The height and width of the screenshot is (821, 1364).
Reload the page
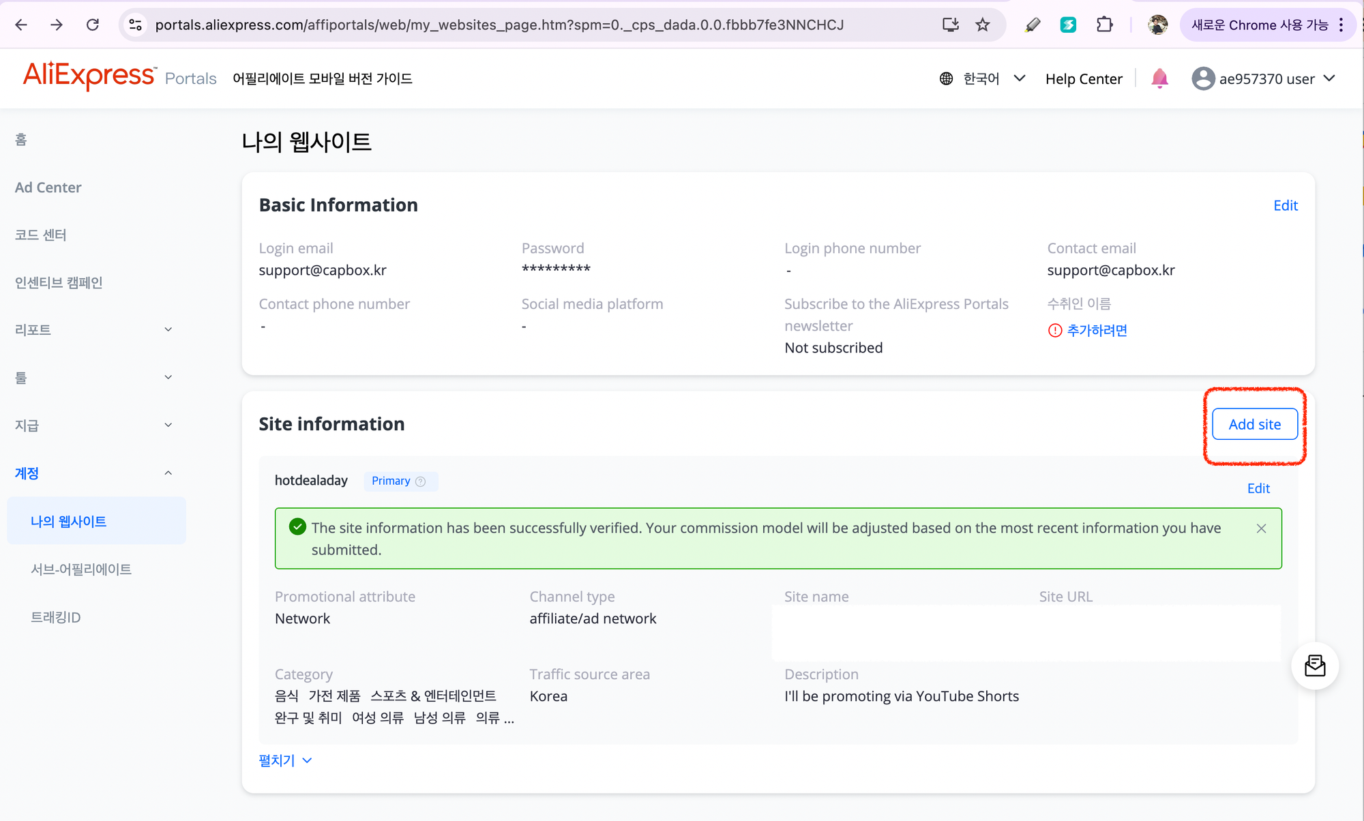click(93, 25)
